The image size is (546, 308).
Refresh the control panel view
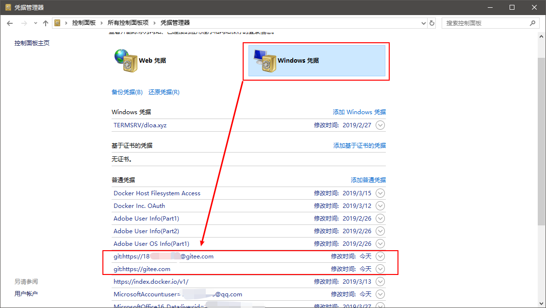tap(432, 23)
